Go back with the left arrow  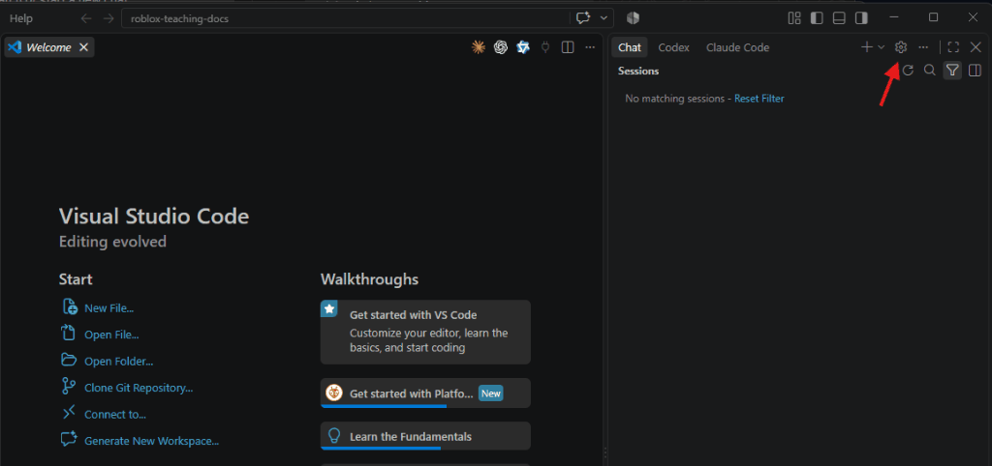click(x=86, y=18)
